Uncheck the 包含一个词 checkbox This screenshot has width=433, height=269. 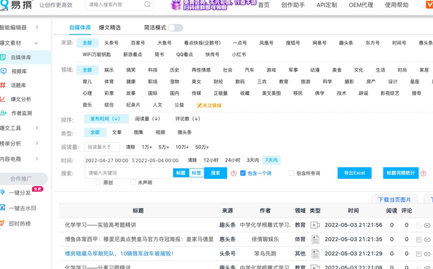[243, 173]
